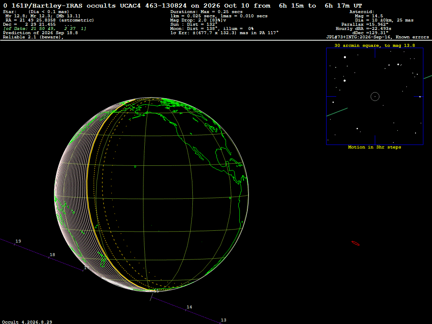Click time marker 19 on the path
The height and width of the screenshot is (324, 432).
18,241
